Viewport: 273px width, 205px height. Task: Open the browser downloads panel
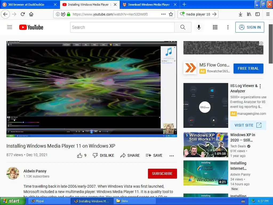click(240, 14)
